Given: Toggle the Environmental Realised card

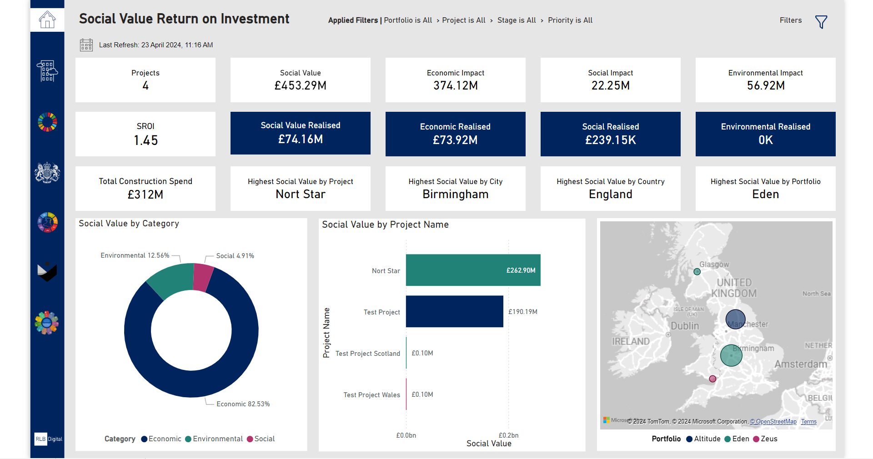Looking at the screenshot, I should (765, 133).
